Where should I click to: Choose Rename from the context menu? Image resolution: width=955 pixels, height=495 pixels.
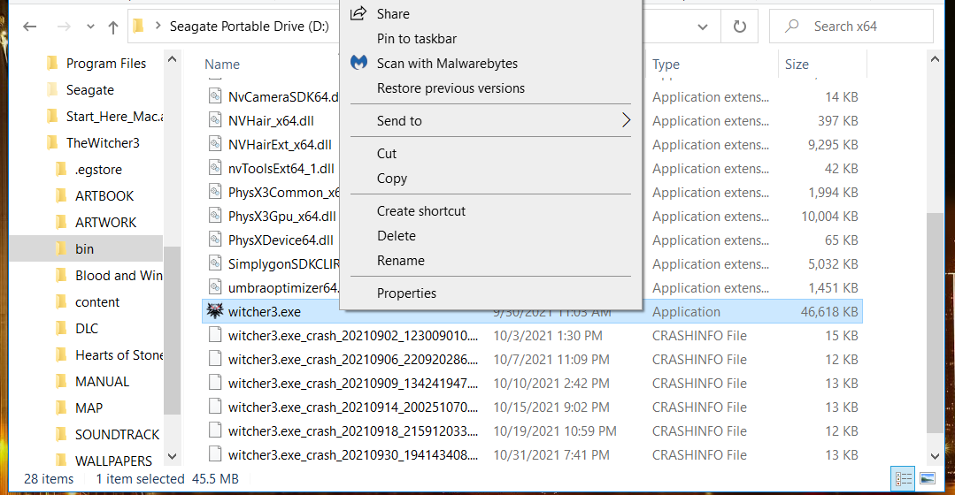point(490,261)
